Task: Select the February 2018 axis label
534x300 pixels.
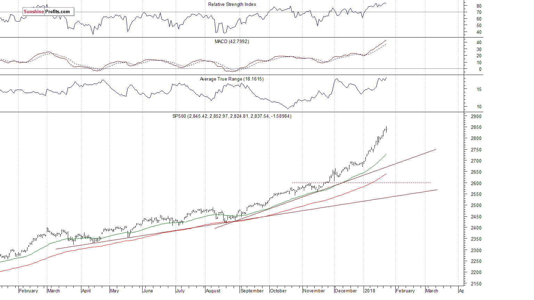Action: click(x=405, y=291)
